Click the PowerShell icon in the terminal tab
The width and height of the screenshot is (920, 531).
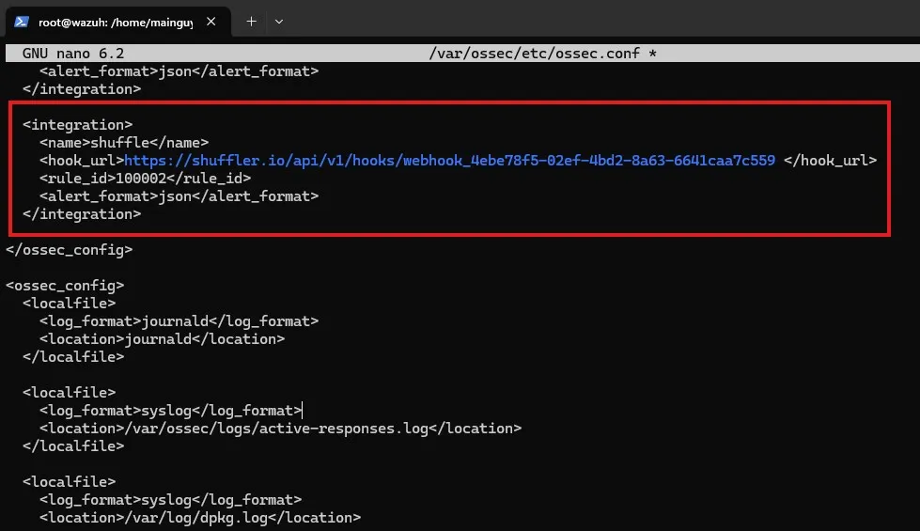coord(22,21)
